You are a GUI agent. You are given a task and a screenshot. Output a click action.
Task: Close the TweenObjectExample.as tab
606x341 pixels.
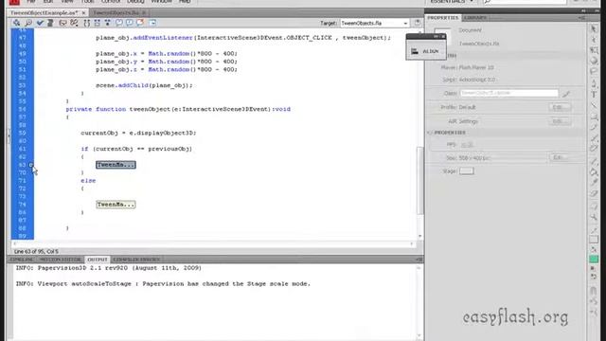point(83,12)
